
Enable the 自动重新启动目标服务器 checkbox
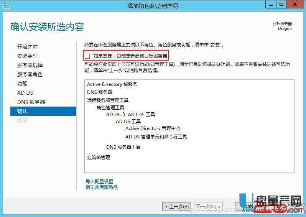tap(87, 56)
